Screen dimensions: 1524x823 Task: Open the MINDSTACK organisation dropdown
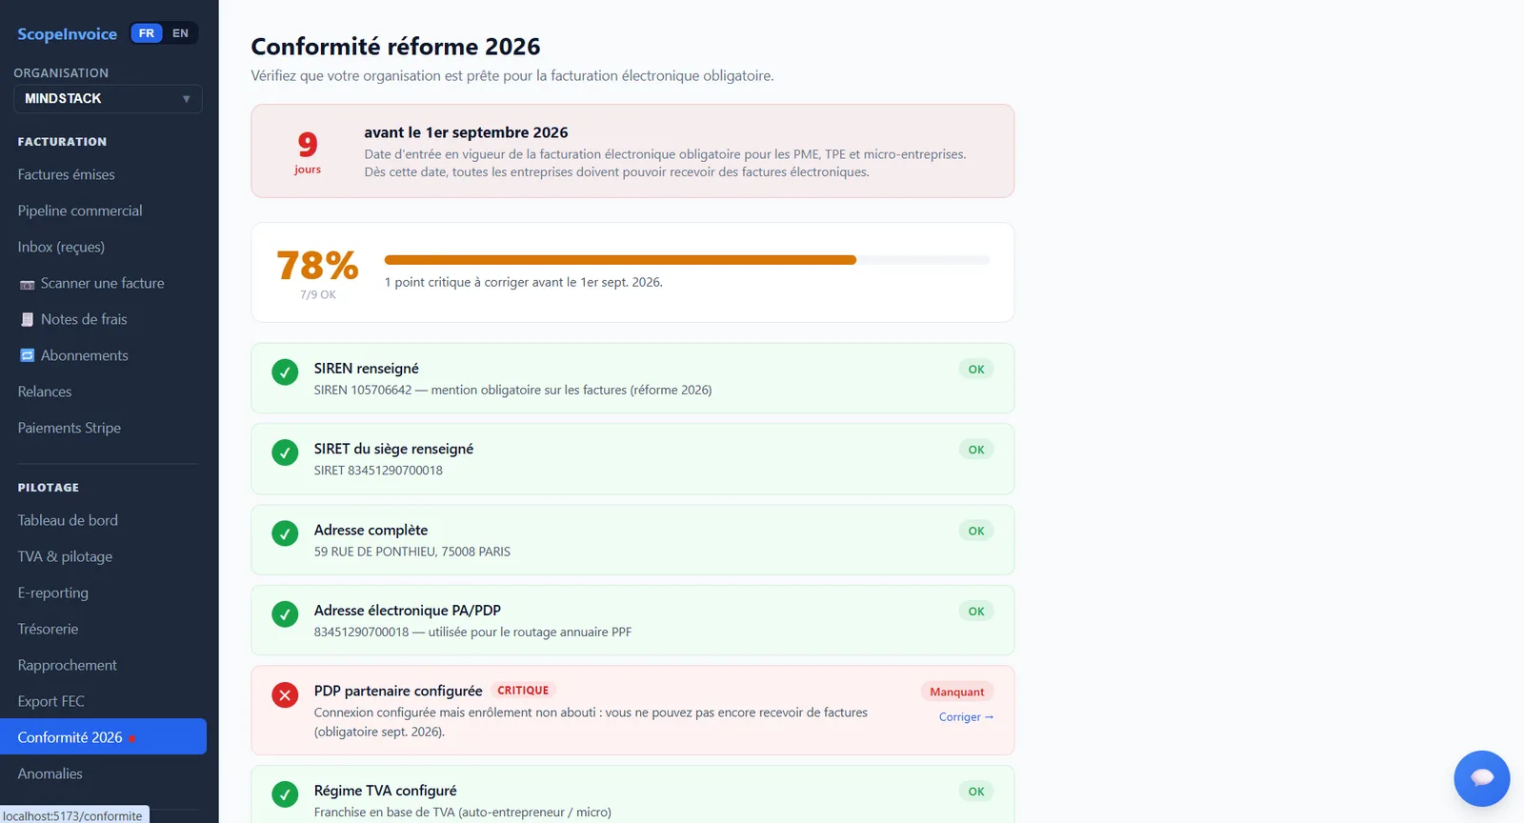[x=108, y=99]
